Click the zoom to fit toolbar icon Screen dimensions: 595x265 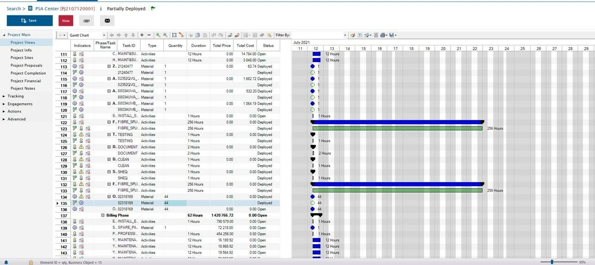coord(175,35)
